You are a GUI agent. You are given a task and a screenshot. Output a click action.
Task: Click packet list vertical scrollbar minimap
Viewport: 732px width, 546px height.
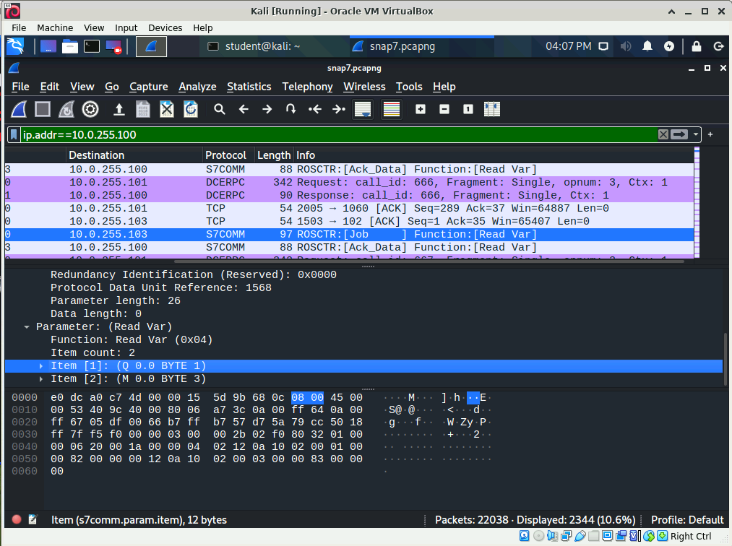click(697, 202)
